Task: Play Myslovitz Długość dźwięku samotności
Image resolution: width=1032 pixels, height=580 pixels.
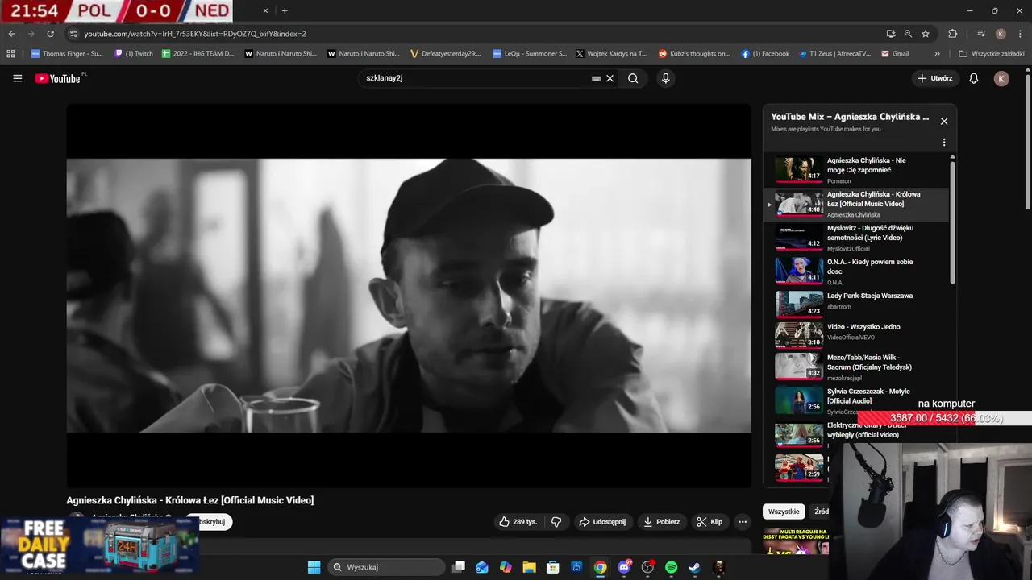Action: [x=855, y=237]
